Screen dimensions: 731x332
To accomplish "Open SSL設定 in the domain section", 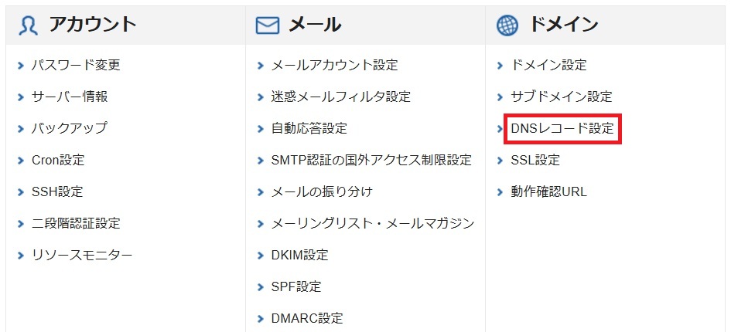I will (x=535, y=160).
